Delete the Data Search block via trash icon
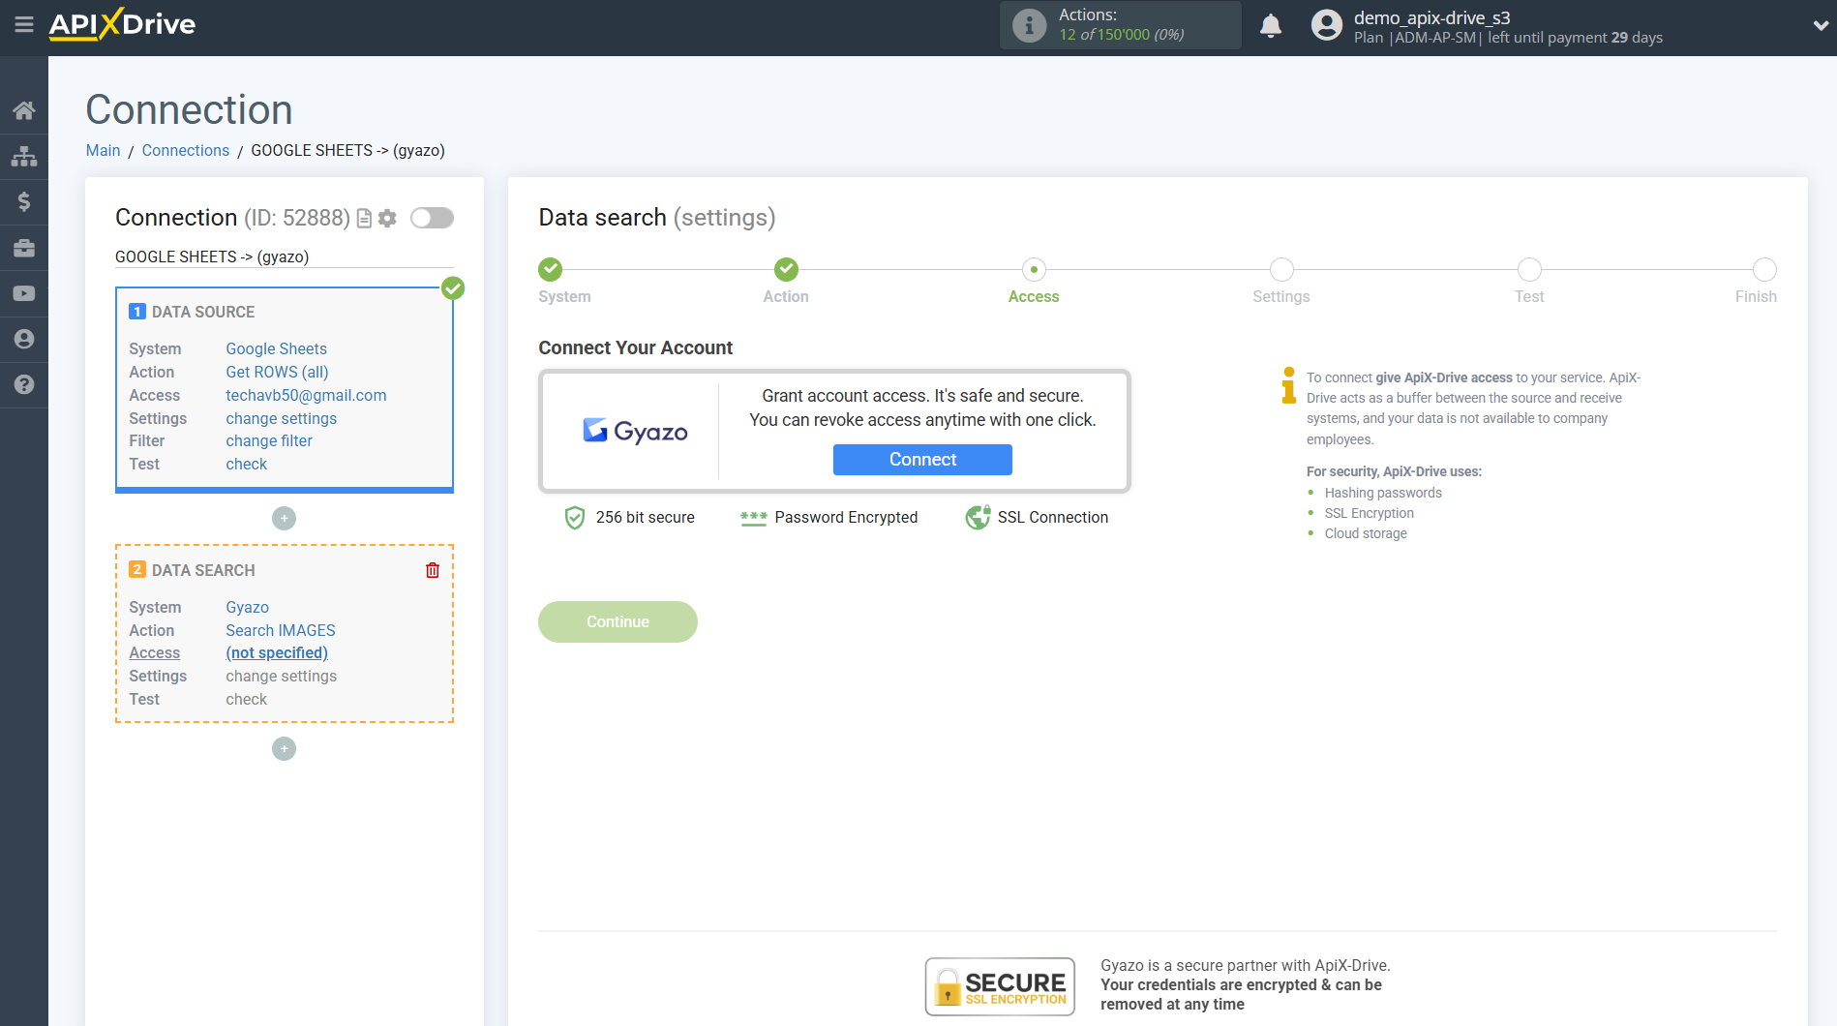Viewport: 1837px width, 1026px height. coord(432,569)
